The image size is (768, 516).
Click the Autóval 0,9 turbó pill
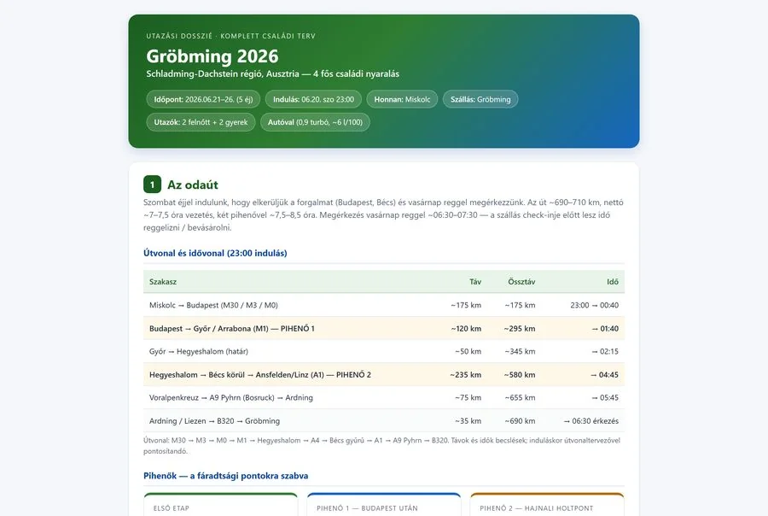click(315, 122)
